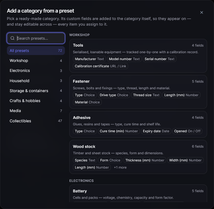This screenshot has width=214, height=209.
Task: Click the search magnifier icon
Action: pyautogui.click(x=13, y=38)
